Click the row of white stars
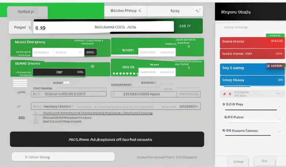Viewport: 286px width, 167px height. click(x=125, y=74)
